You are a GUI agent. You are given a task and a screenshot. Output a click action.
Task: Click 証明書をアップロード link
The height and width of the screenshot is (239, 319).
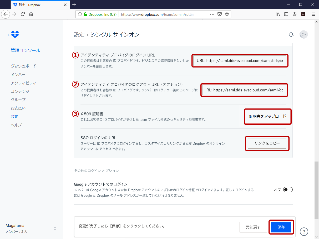[267, 116]
